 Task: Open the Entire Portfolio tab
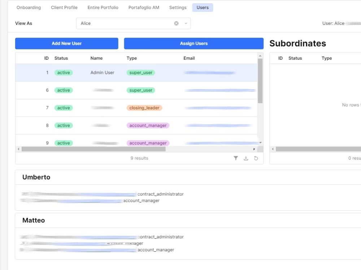coord(103,7)
